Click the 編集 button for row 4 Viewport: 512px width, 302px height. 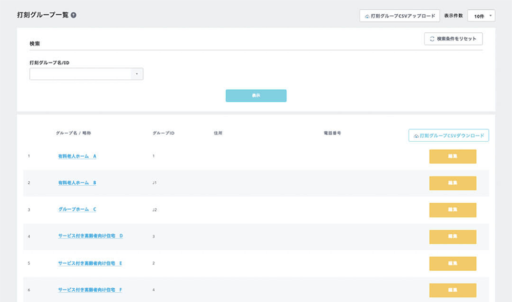(x=453, y=237)
